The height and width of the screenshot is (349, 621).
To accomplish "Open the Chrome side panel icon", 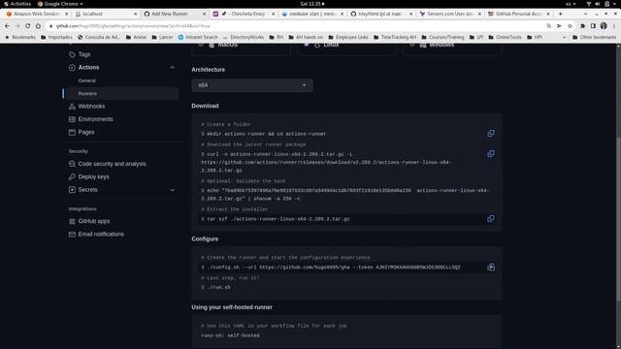I will (593, 26).
